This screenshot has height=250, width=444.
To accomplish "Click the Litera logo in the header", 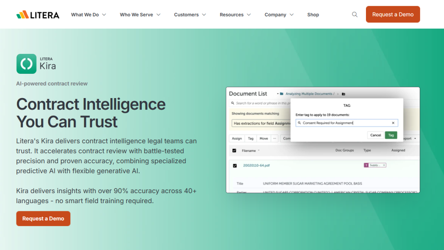I will 38,15.
